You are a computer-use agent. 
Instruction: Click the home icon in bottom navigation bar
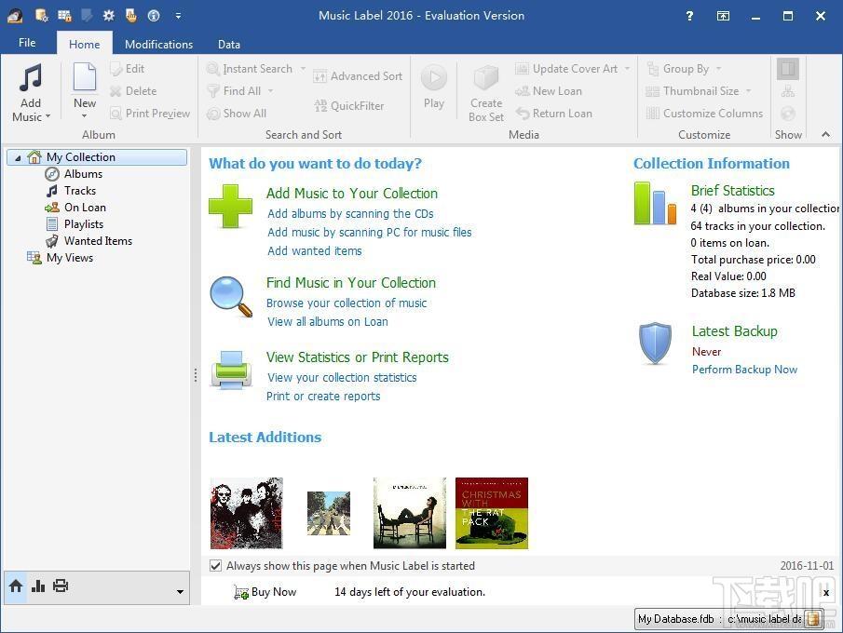pos(16,586)
